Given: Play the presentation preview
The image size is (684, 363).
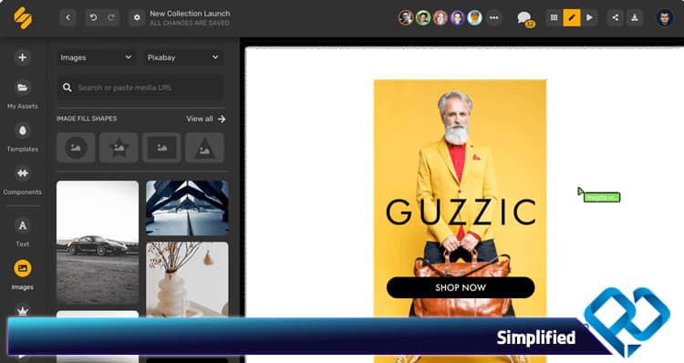Looking at the screenshot, I should [589, 17].
